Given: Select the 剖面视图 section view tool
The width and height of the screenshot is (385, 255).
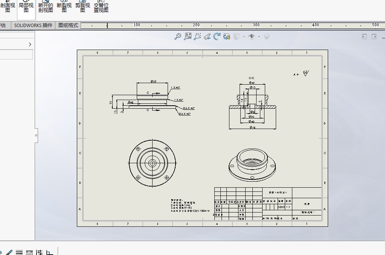Looking at the screenshot, I should 8,8.
